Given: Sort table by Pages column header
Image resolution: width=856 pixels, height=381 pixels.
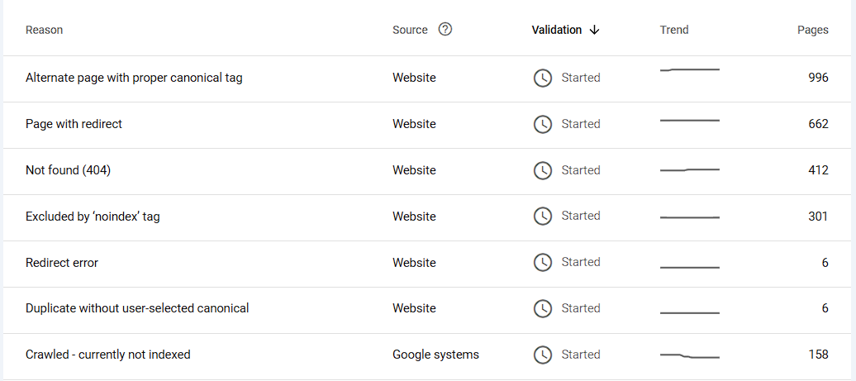Looking at the screenshot, I should [812, 30].
